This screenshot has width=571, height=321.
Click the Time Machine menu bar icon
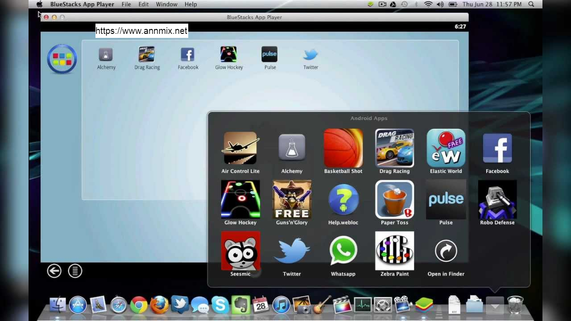tap(404, 4)
